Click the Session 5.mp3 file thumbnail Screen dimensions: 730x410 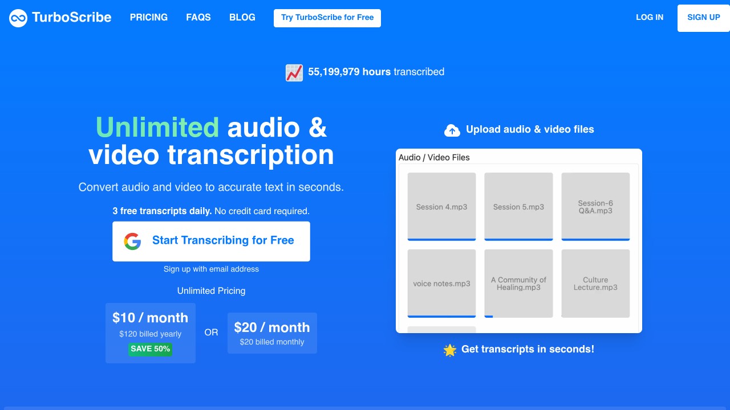tap(518, 207)
